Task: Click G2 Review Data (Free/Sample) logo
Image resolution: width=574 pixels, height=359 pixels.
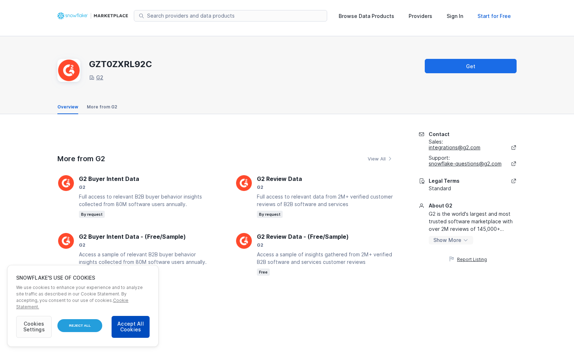Action: pyautogui.click(x=244, y=241)
